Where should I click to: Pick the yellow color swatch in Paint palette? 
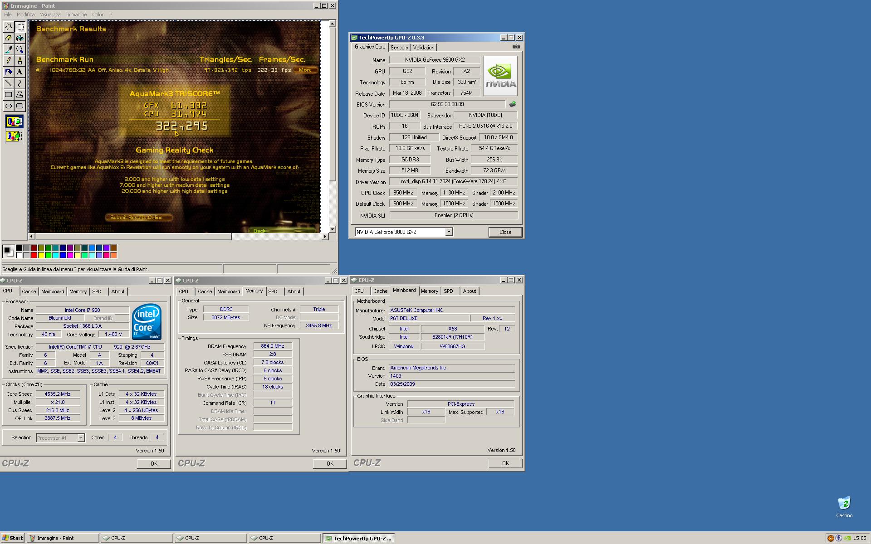[x=41, y=255]
